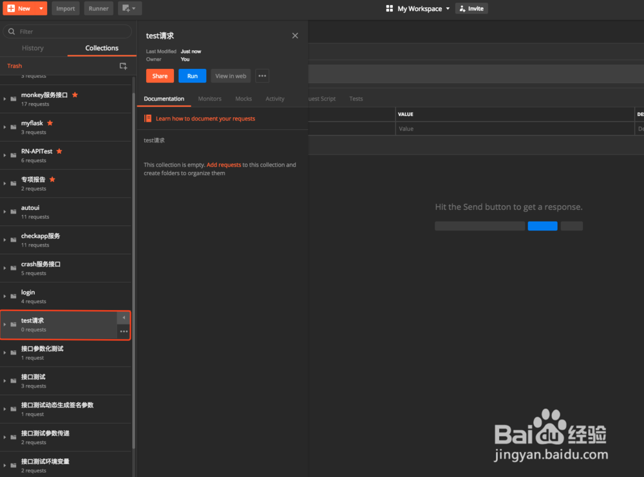The width and height of the screenshot is (644, 477).
Task: Click the Filter search field
Action: 68,32
